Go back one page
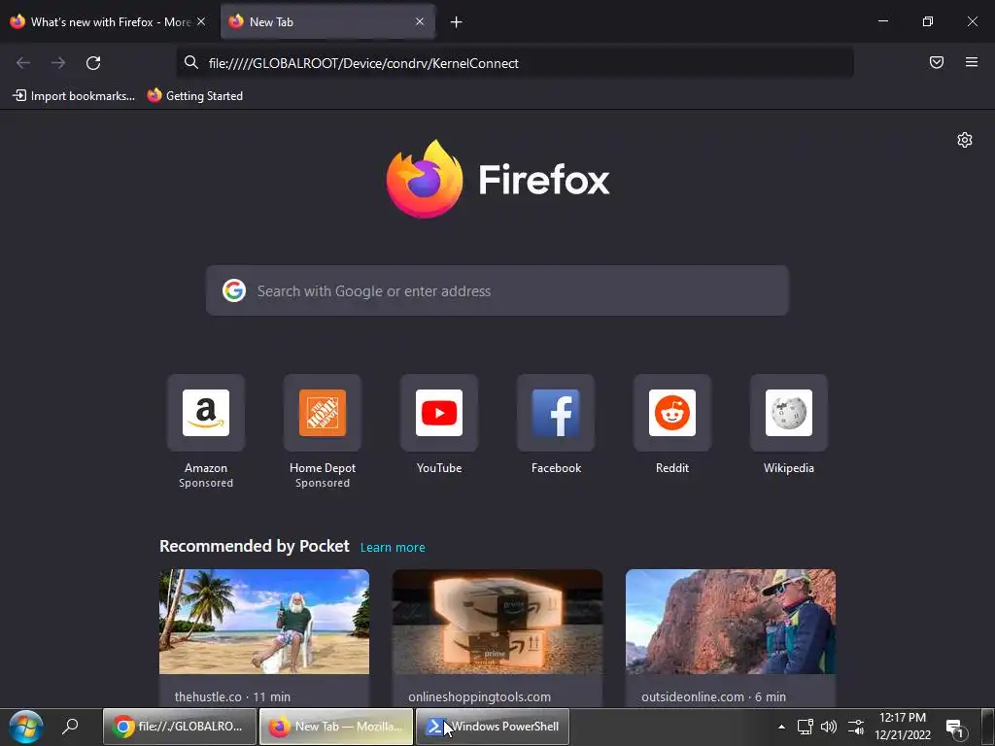Image resolution: width=995 pixels, height=746 pixels. pos(23,63)
